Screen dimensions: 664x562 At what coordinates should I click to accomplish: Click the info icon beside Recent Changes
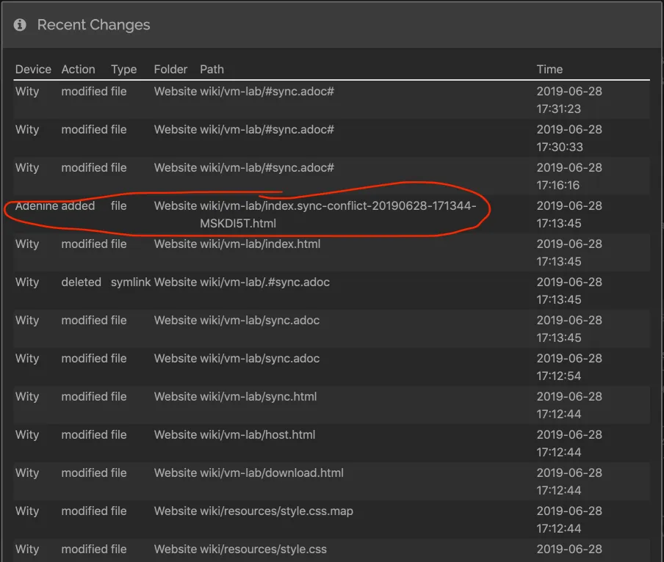(20, 25)
